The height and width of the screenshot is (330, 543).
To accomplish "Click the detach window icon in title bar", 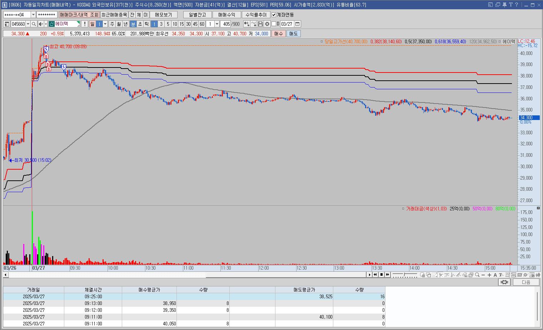I will pyautogui.click(x=498, y=5).
